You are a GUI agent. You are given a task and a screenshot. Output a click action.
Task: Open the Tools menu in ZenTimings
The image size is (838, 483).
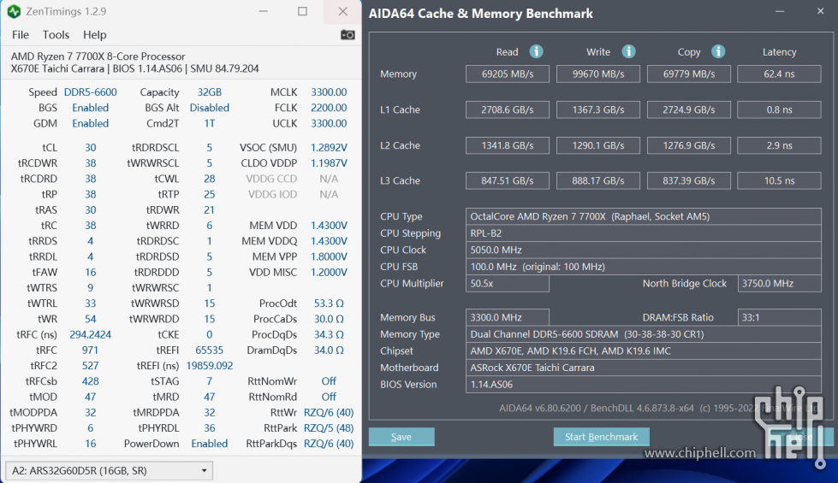tap(56, 35)
